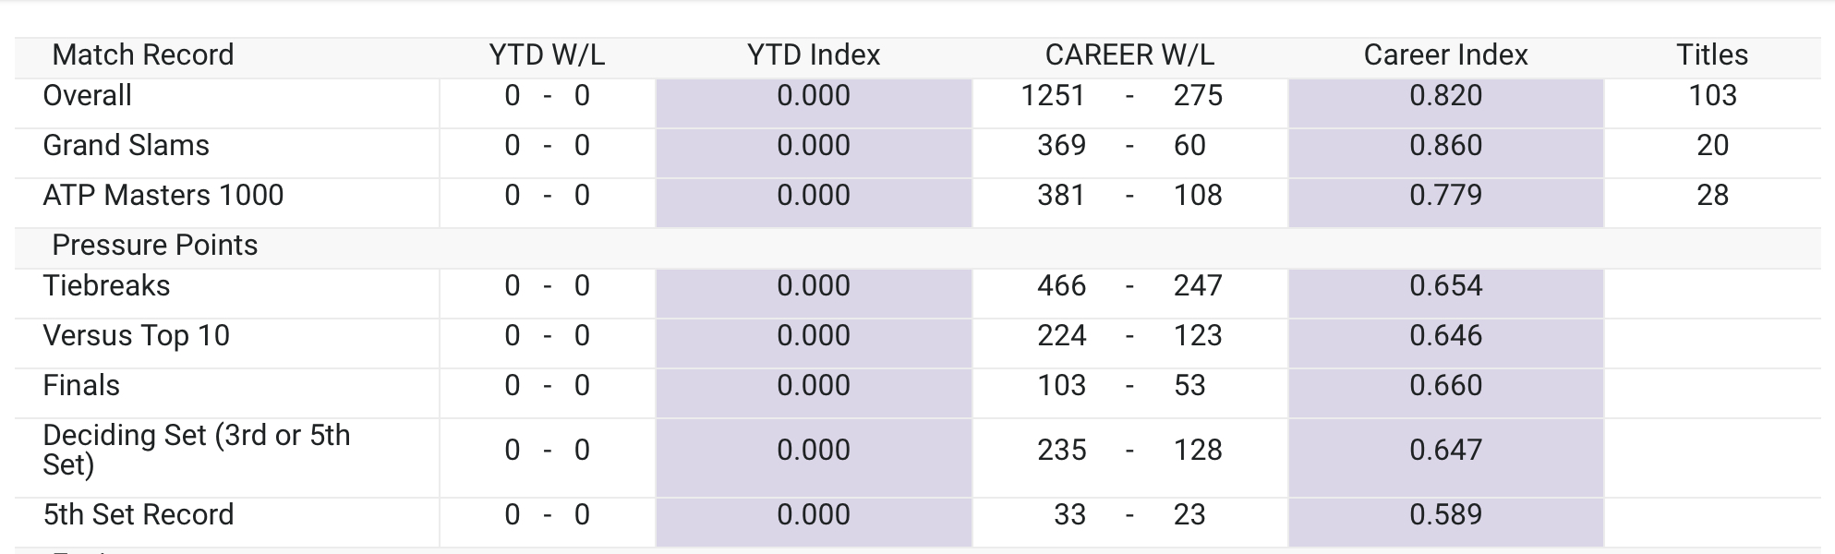Viewport: 1835px width, 554px height.
Task: Click the ATP Masters 1000 titles value 28
Action: coord(1712,196)
